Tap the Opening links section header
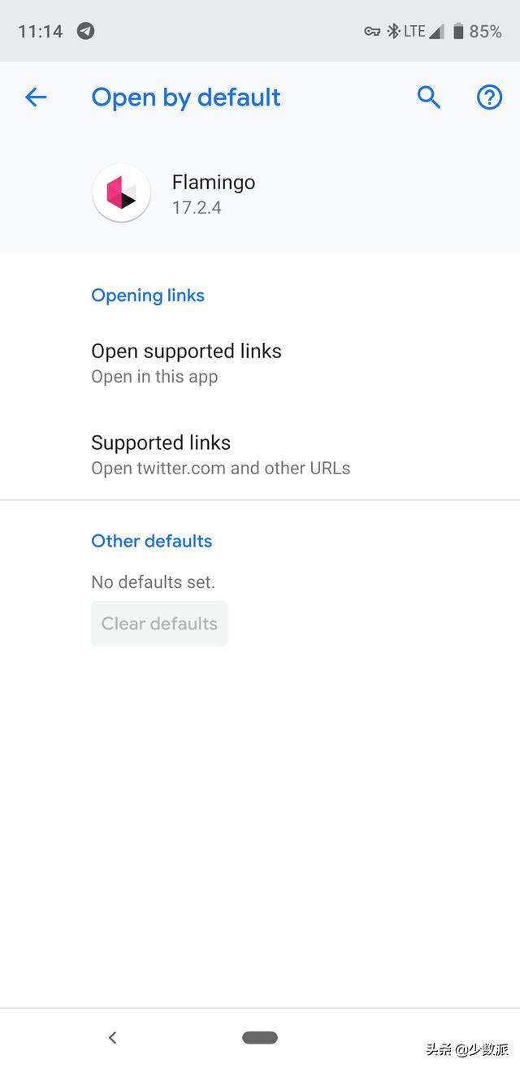Viewport: 520px width, 1068px height. coord(148,296)
